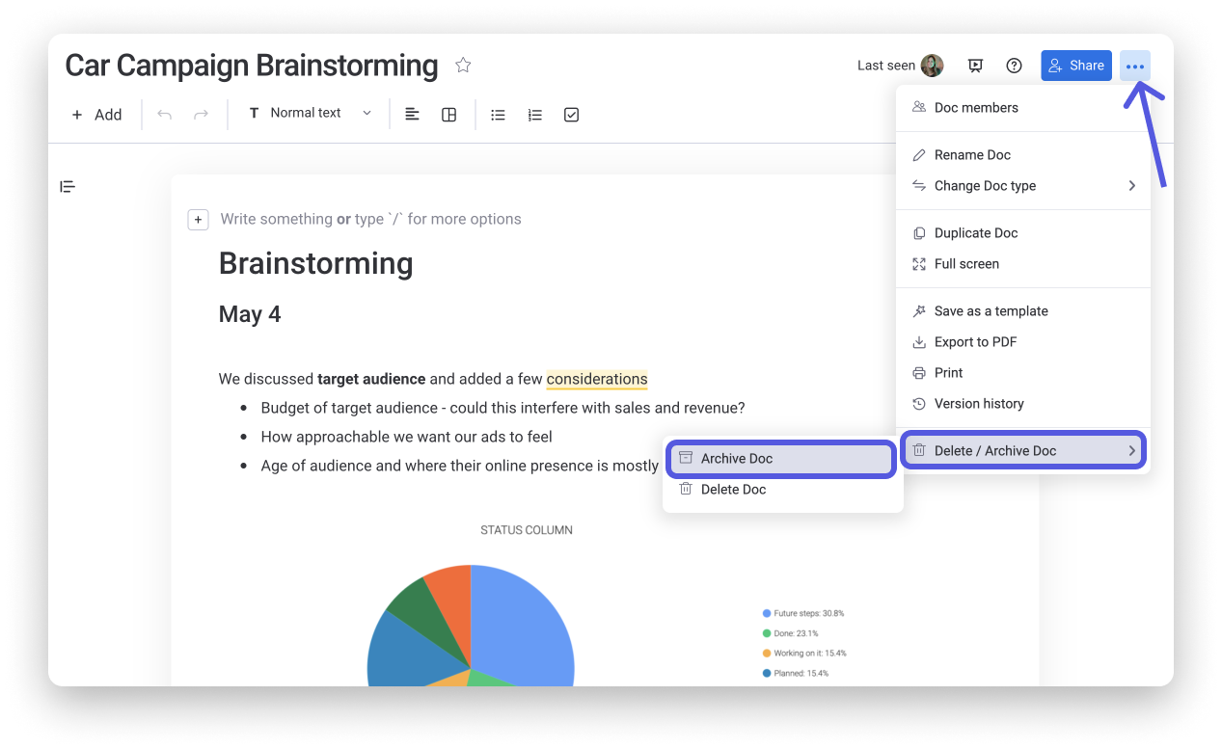Image resolution: width=1222 pixels, height=749 pixels.
Task: Click the Add button in toolbar
Action: pos(96,115)
